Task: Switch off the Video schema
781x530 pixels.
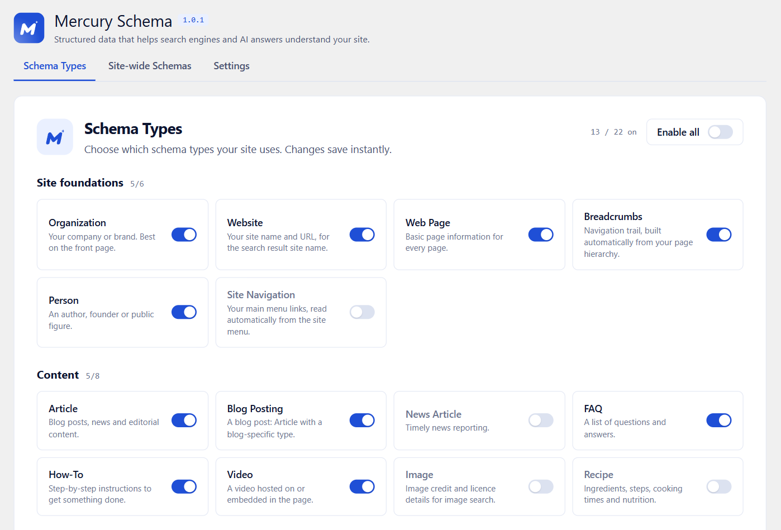Action: point(362,487)
